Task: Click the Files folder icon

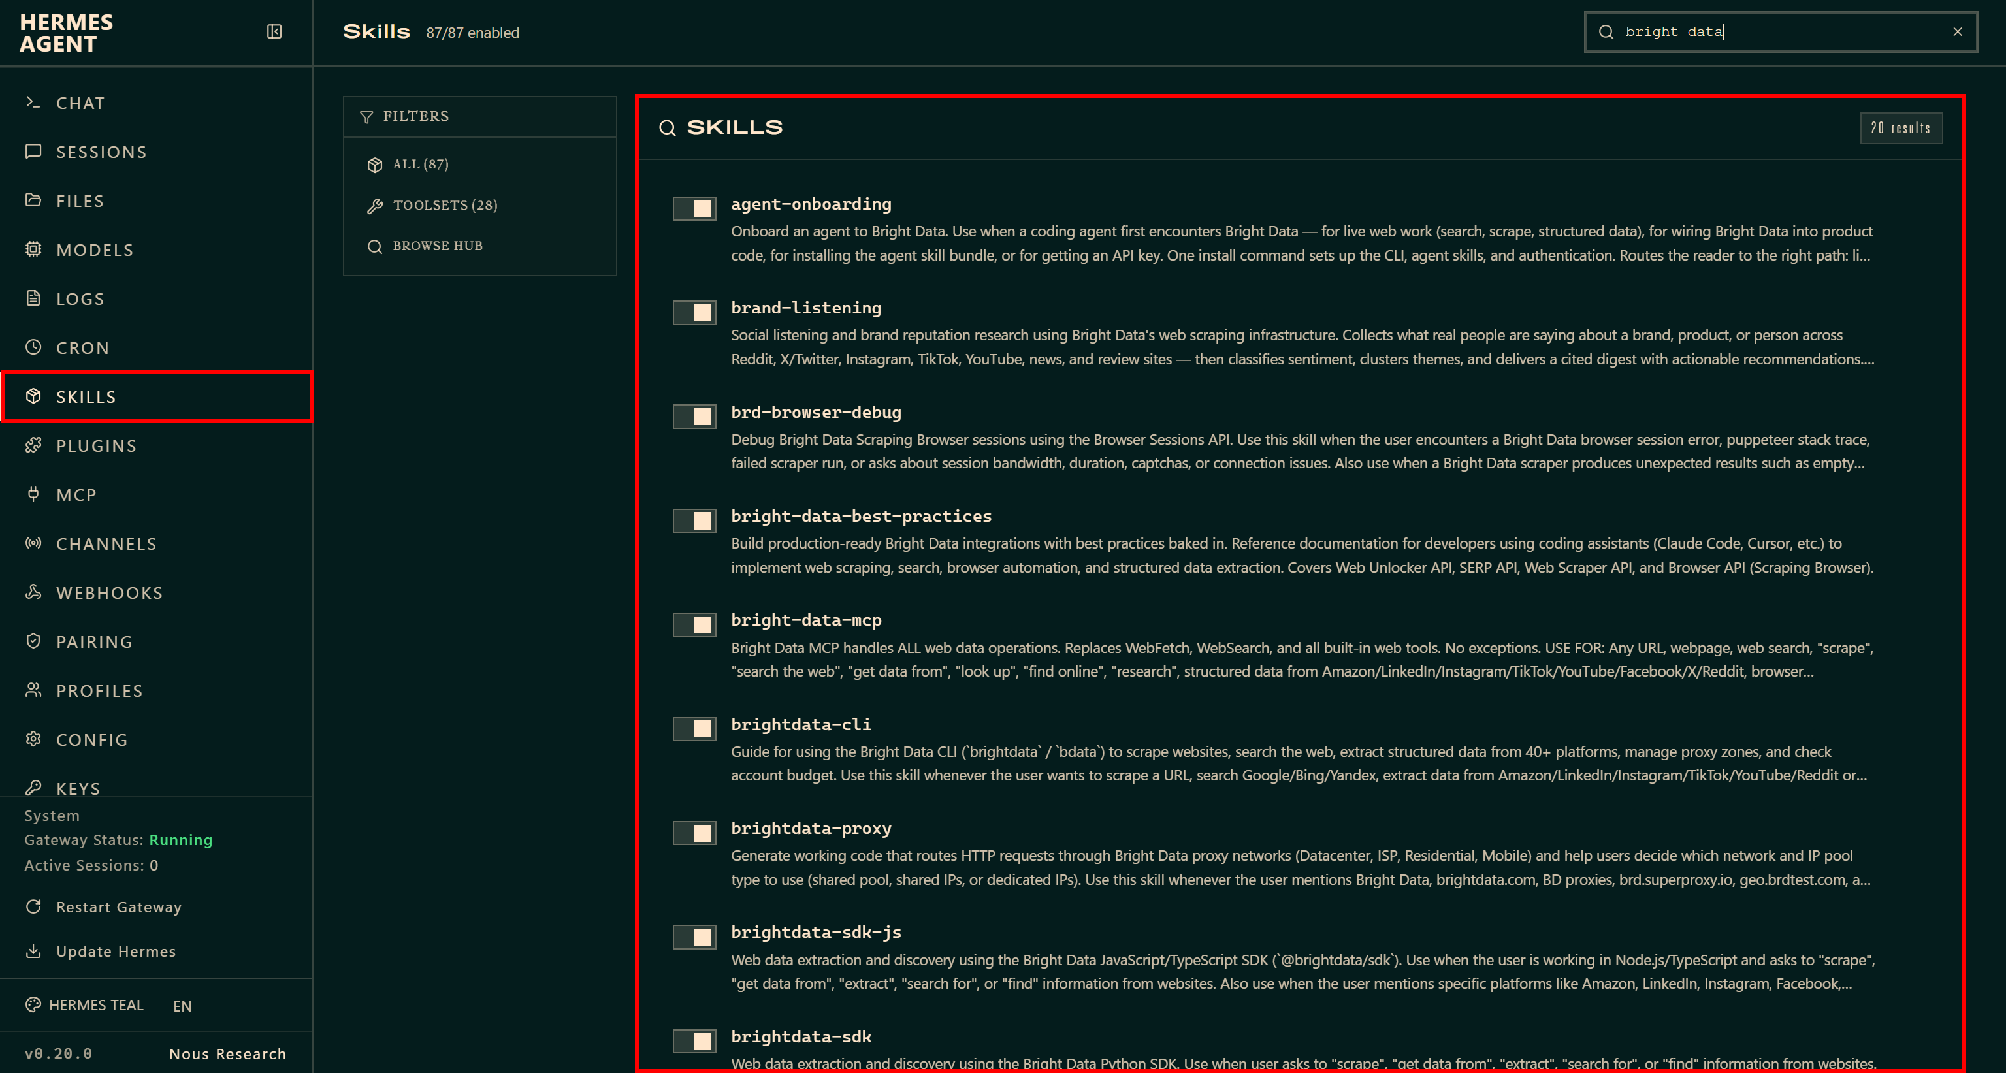Action: point(33,200)
